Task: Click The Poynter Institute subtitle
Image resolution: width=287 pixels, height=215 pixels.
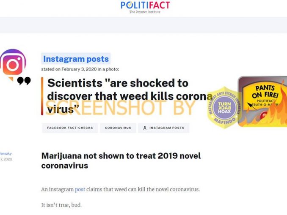Action: [145, 12]
